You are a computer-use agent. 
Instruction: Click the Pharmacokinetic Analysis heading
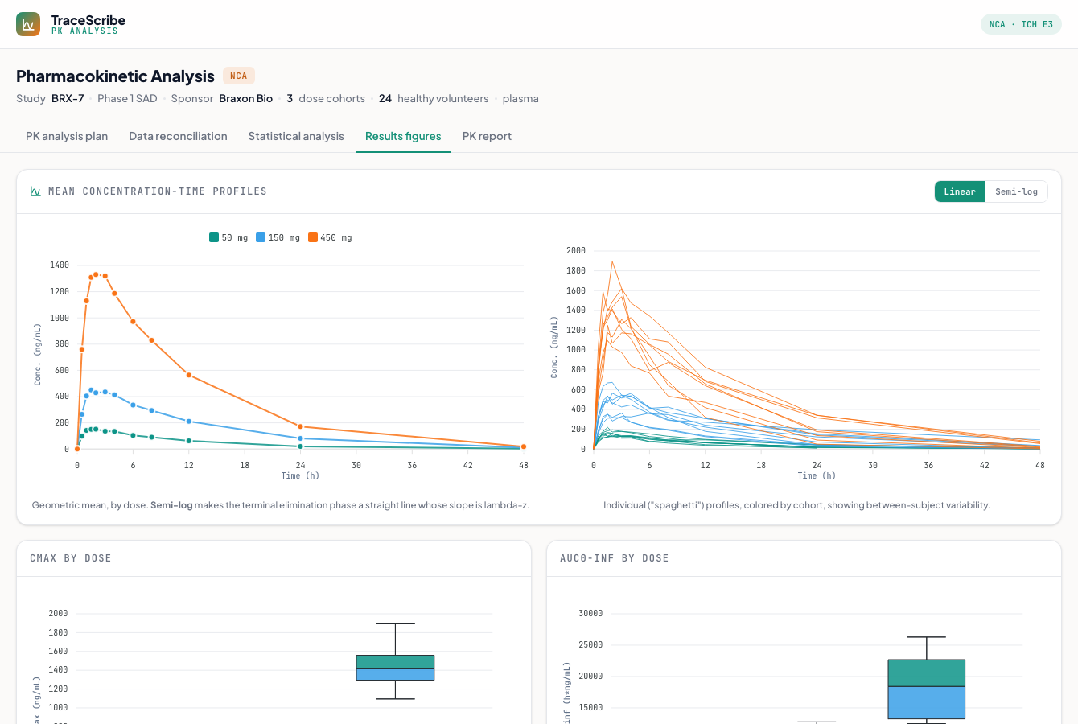pos(115,76)
